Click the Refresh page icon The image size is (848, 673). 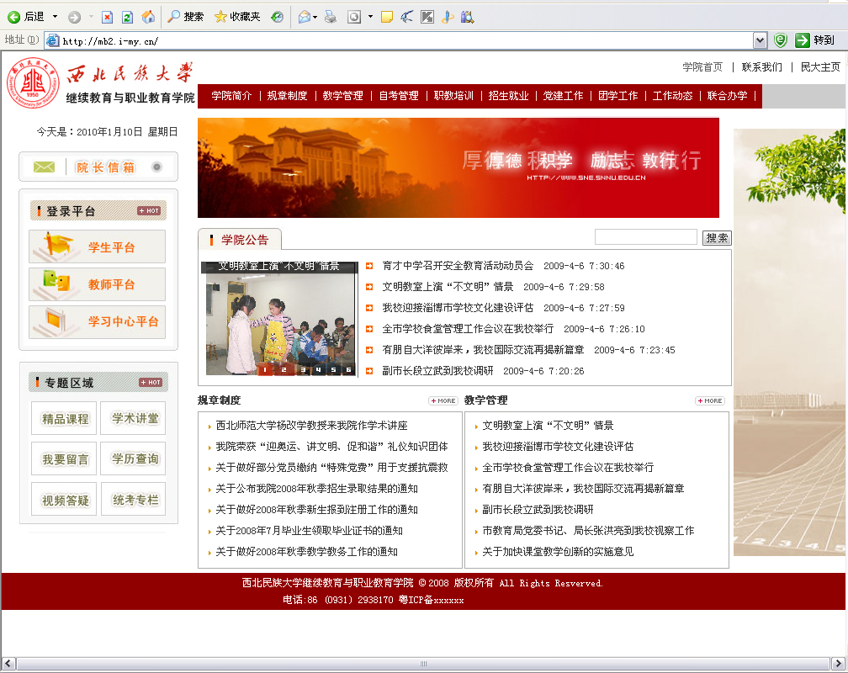(128, 18)
